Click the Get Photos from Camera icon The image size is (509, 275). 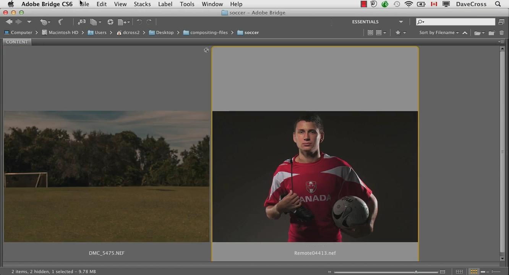(x=81, y=22)
